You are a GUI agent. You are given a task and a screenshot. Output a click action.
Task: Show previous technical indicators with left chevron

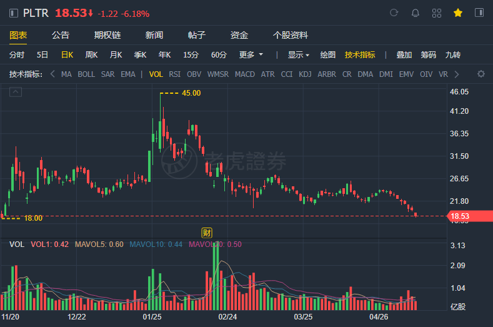pyautogui.click(x=52, y=74)
